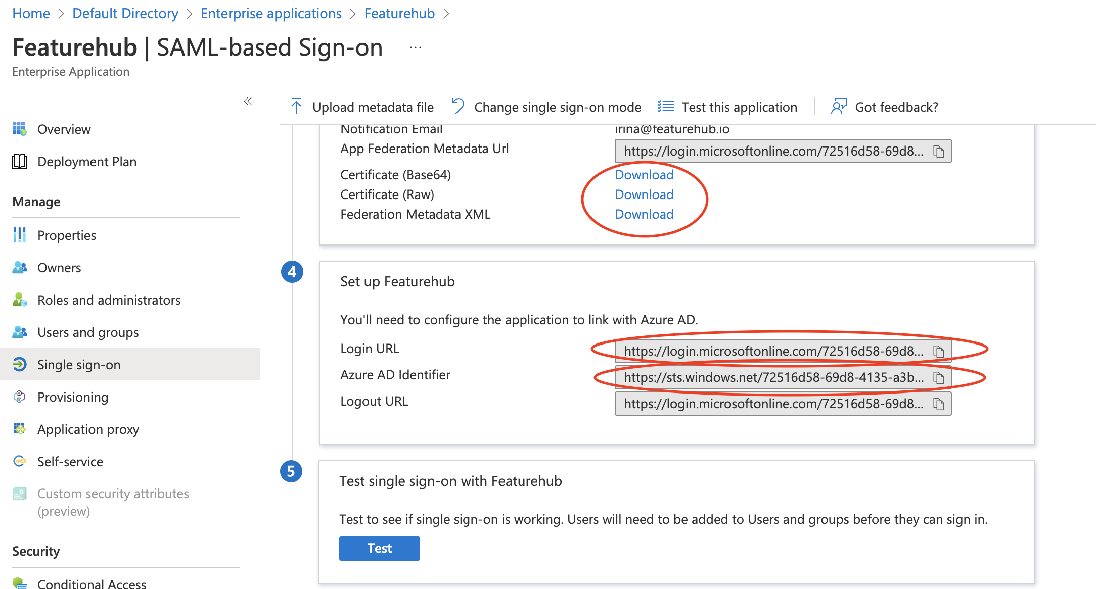1096x589 pixels.
Task: Collapse the navigation sidebar
Action: click(248, 101)
